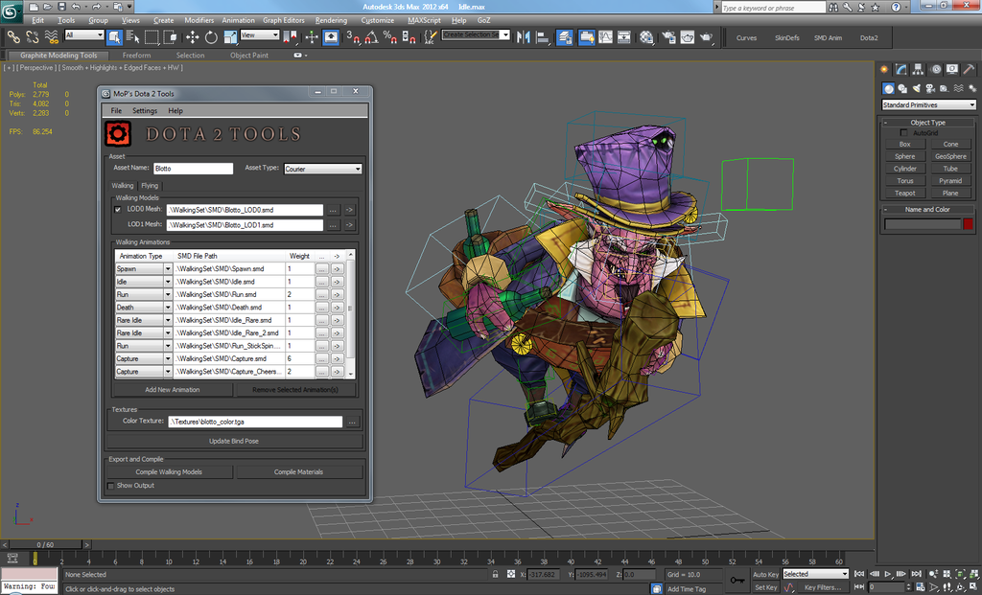Click the Color Texture path field
This screenshot has width=982, height=595.
(x=255, y=423)
